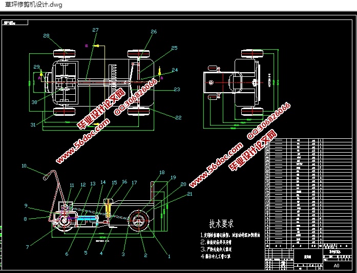357x273 pixels.
Task: Click part callout number 22
Action: [x=178, y=117]
